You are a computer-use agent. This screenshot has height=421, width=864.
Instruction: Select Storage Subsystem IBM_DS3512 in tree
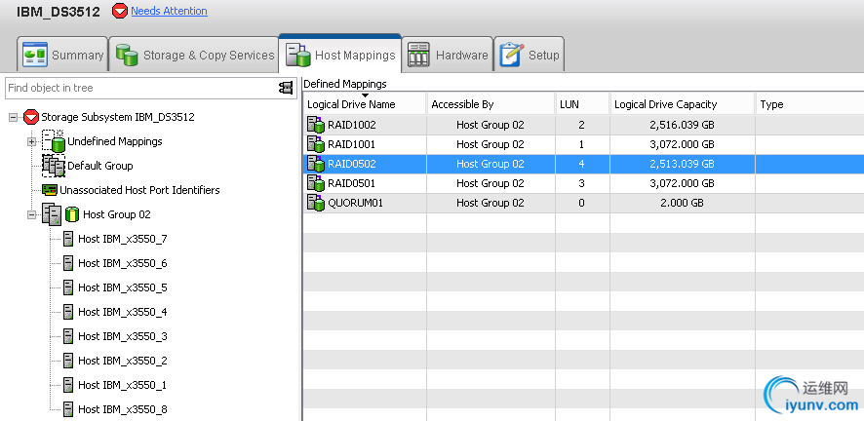117,117
